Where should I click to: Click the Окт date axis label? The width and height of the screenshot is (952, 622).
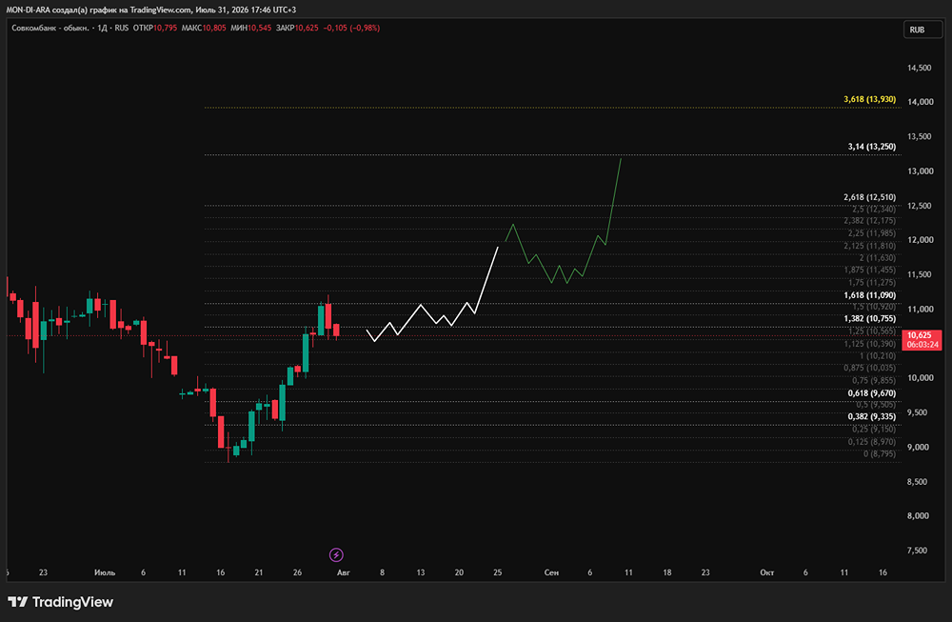tap(766, 572)
